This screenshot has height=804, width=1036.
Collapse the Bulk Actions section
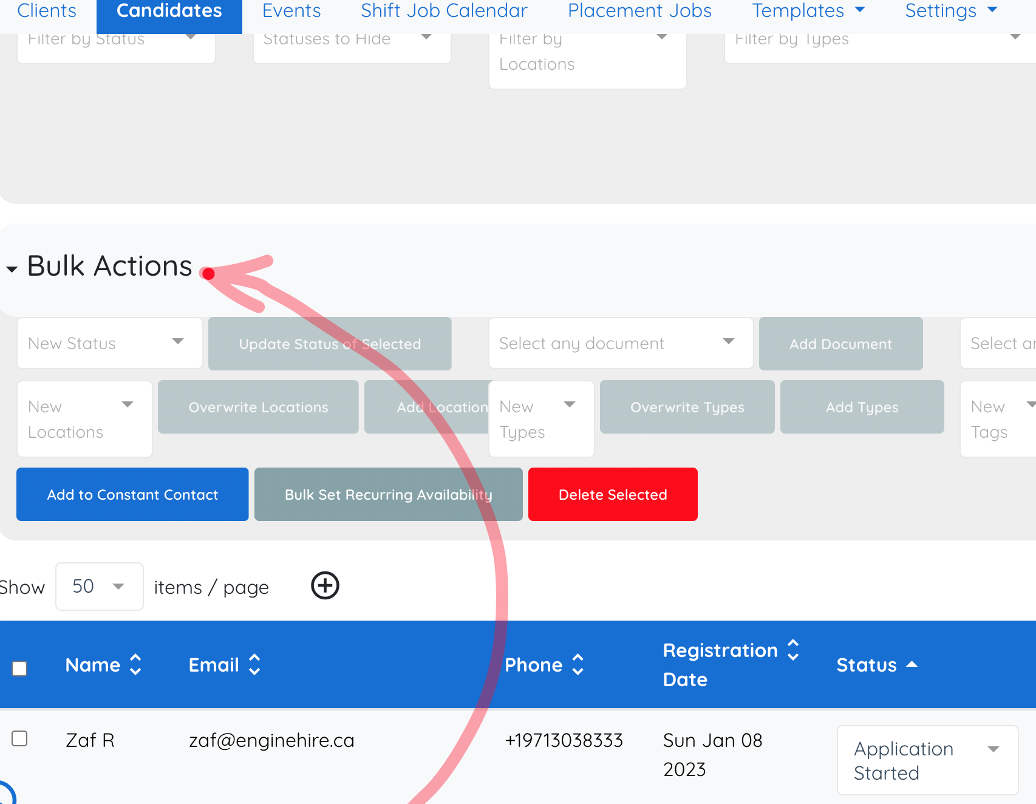click(x=12, y=269)
